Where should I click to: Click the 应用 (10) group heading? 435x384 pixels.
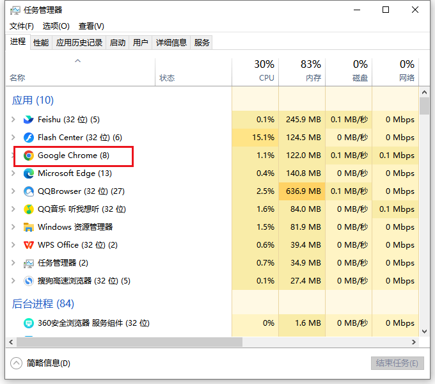click(33, 100)
